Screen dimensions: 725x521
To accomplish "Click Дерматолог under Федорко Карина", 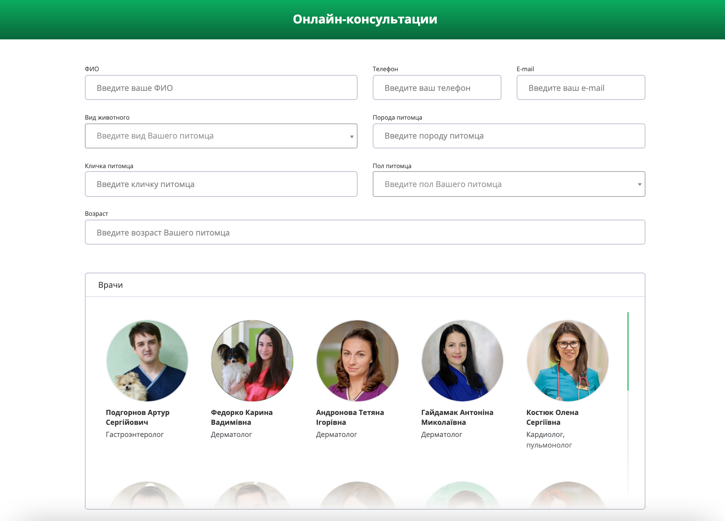I will coord(231,434).
